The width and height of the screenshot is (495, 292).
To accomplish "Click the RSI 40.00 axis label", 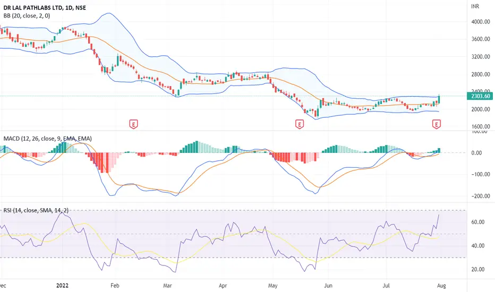I will coord(477,246).
